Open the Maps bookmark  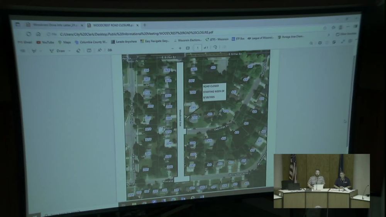point(64,42)
